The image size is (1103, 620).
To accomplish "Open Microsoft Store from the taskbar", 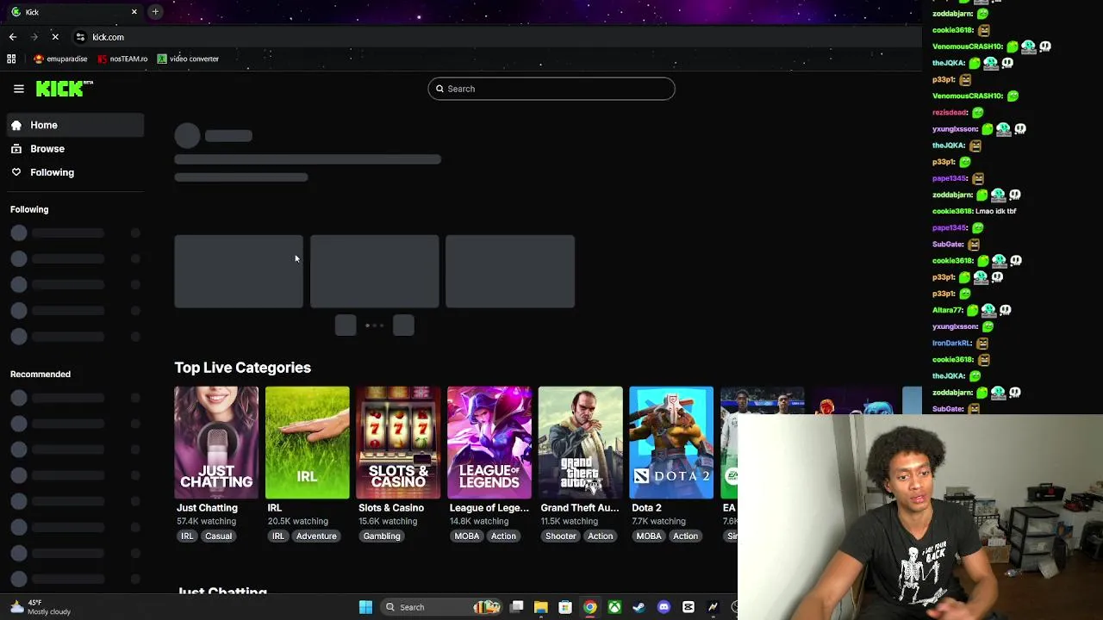I will coord(565,607).
